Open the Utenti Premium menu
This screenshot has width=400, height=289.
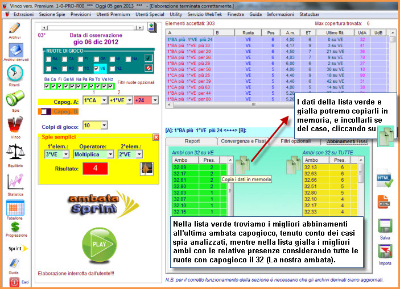coord(113,15)
